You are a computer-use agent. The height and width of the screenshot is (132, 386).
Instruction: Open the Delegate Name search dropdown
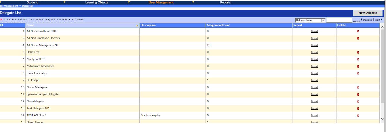click(x=323, y=20)
